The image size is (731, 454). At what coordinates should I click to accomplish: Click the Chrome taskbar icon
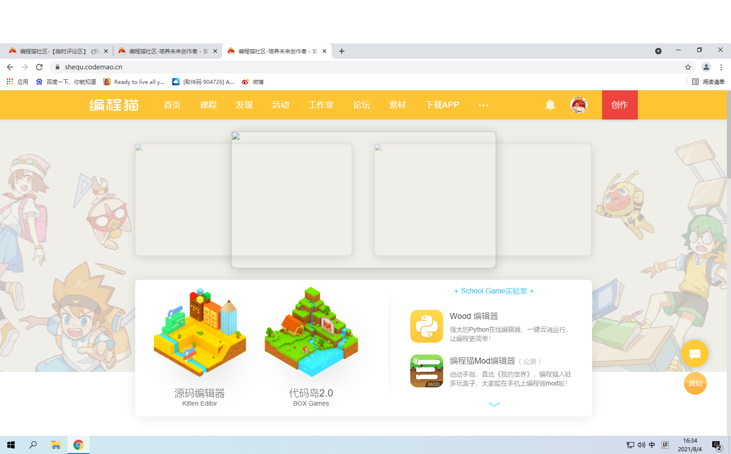(79, 445)
